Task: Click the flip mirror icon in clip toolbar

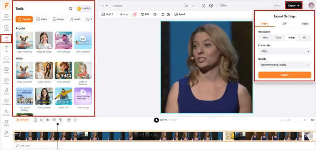Action: click(x=168, y=14)
